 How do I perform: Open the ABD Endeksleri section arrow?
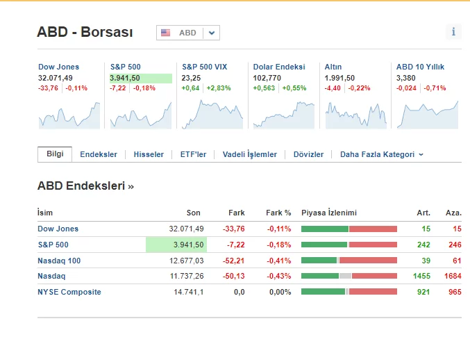click(131, 186)
